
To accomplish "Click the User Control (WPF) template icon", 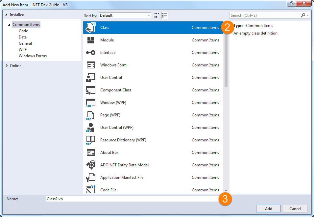I will tap(90, 128).
